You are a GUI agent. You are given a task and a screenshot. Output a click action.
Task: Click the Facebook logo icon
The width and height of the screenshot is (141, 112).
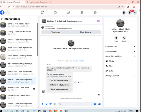click(2, 12)
